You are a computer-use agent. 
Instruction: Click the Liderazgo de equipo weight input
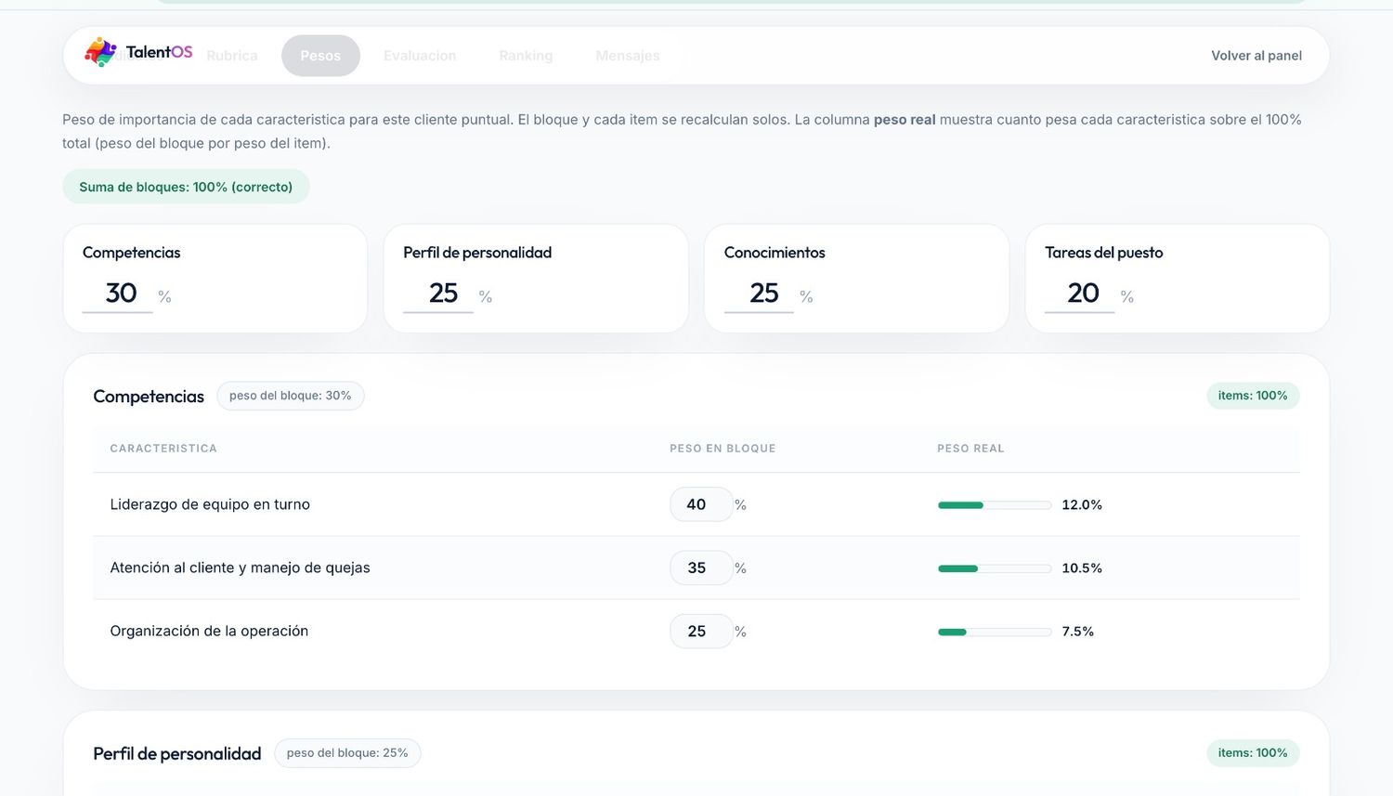point(701,504)
